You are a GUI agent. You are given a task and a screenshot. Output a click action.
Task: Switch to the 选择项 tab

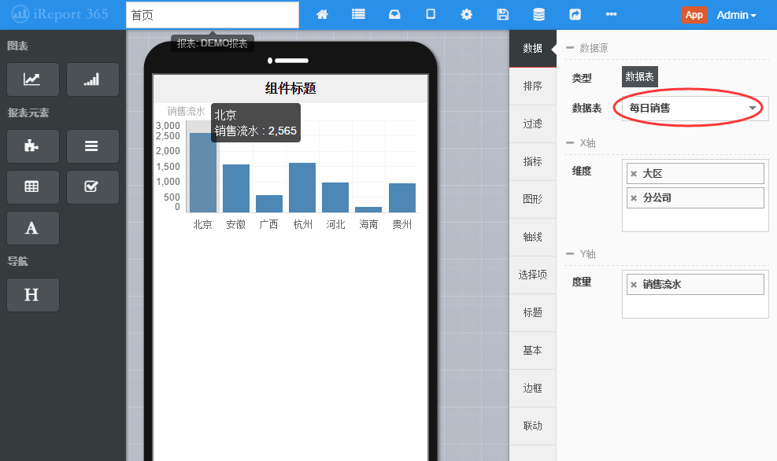point(533,275)
